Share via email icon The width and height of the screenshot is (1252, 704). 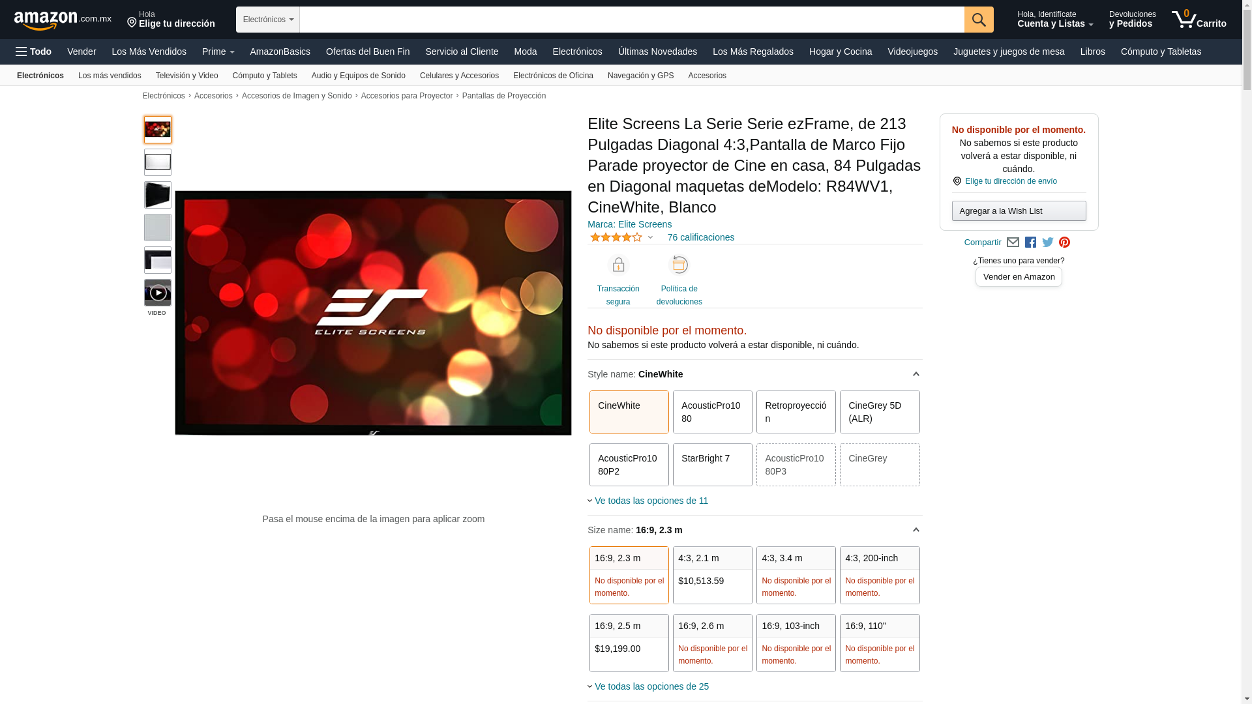1013,242
